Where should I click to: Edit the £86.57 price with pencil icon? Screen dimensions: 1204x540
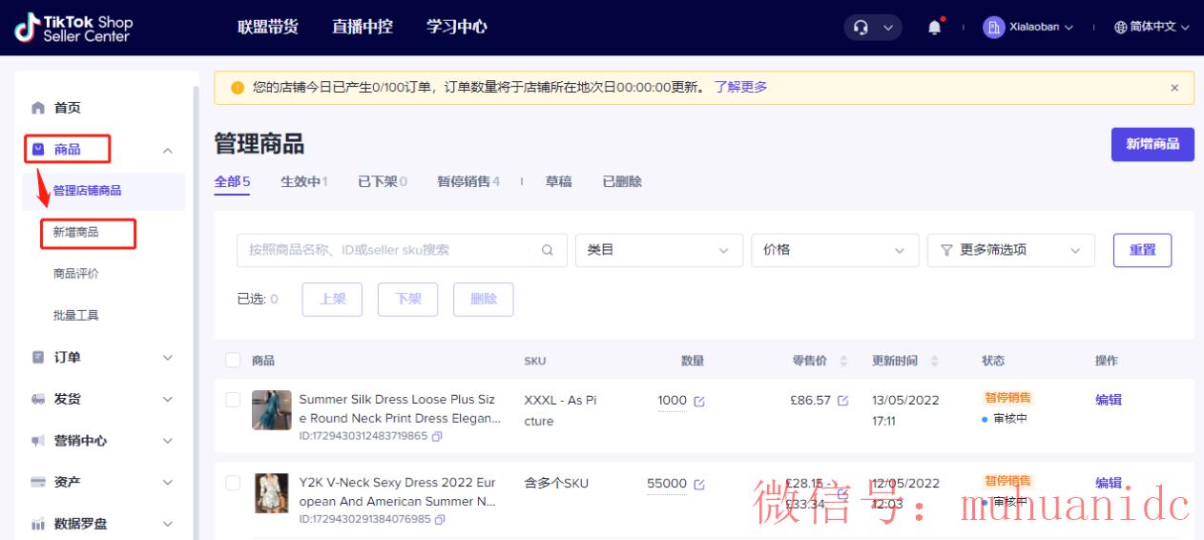tap(842, 401)
